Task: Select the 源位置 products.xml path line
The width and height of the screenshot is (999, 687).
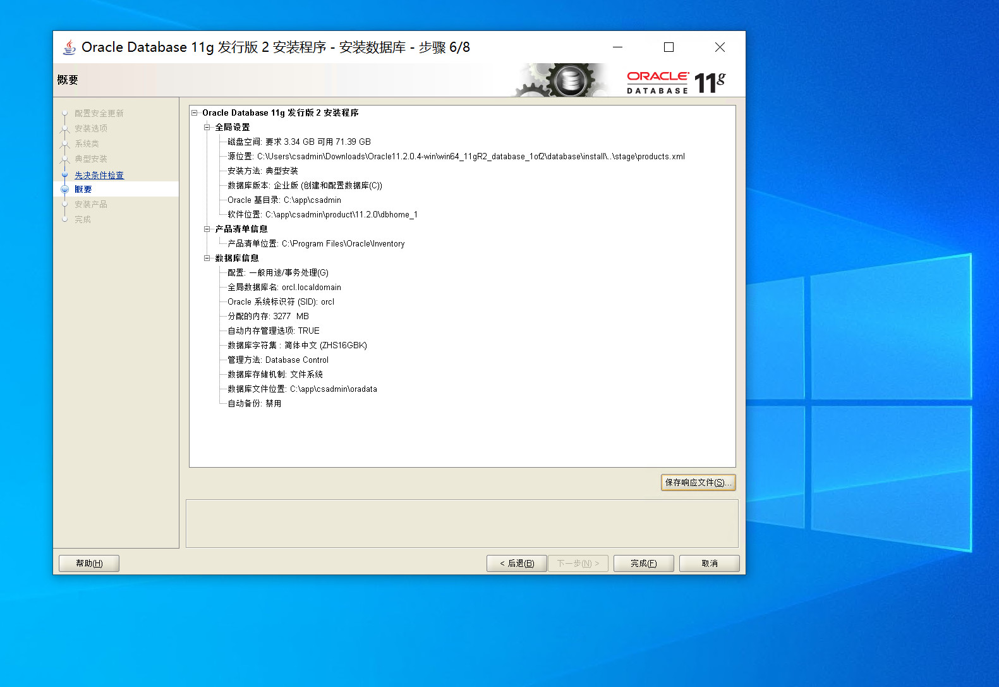Action: 456,157
